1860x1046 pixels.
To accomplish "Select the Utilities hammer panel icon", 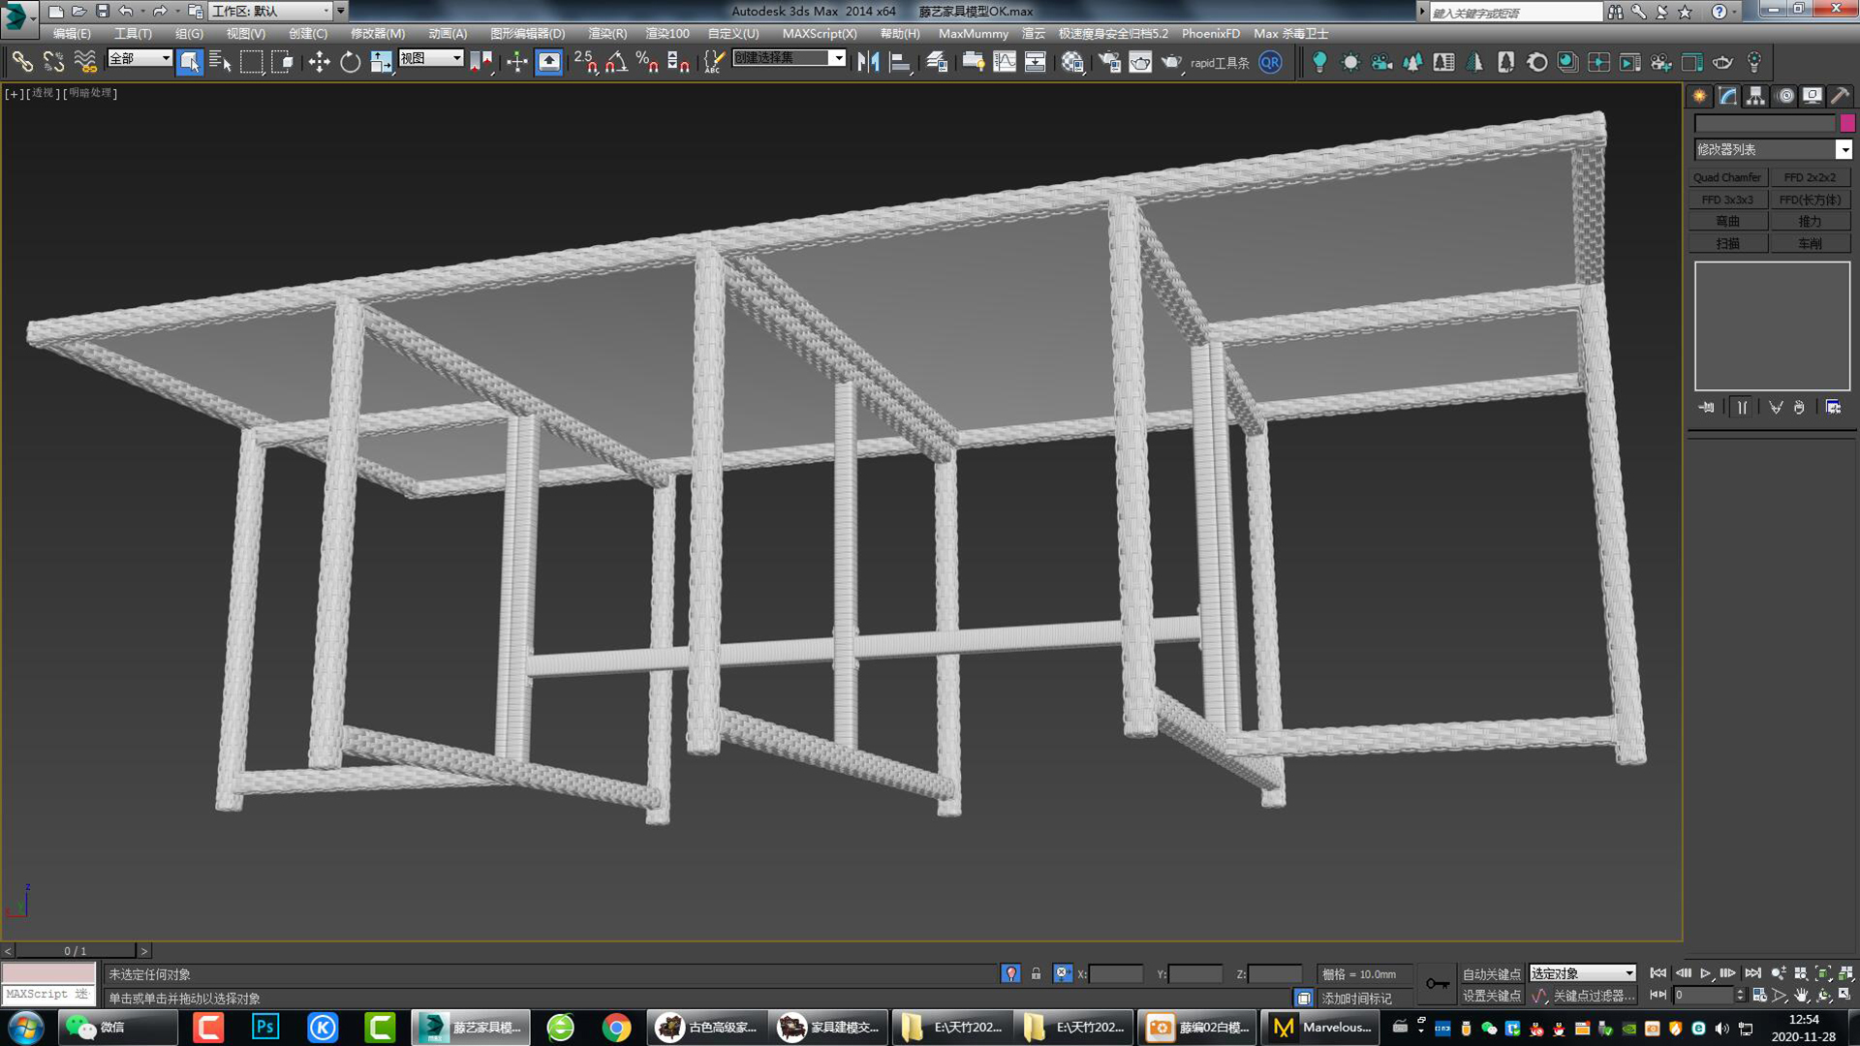I will [x=1839, y=96].
